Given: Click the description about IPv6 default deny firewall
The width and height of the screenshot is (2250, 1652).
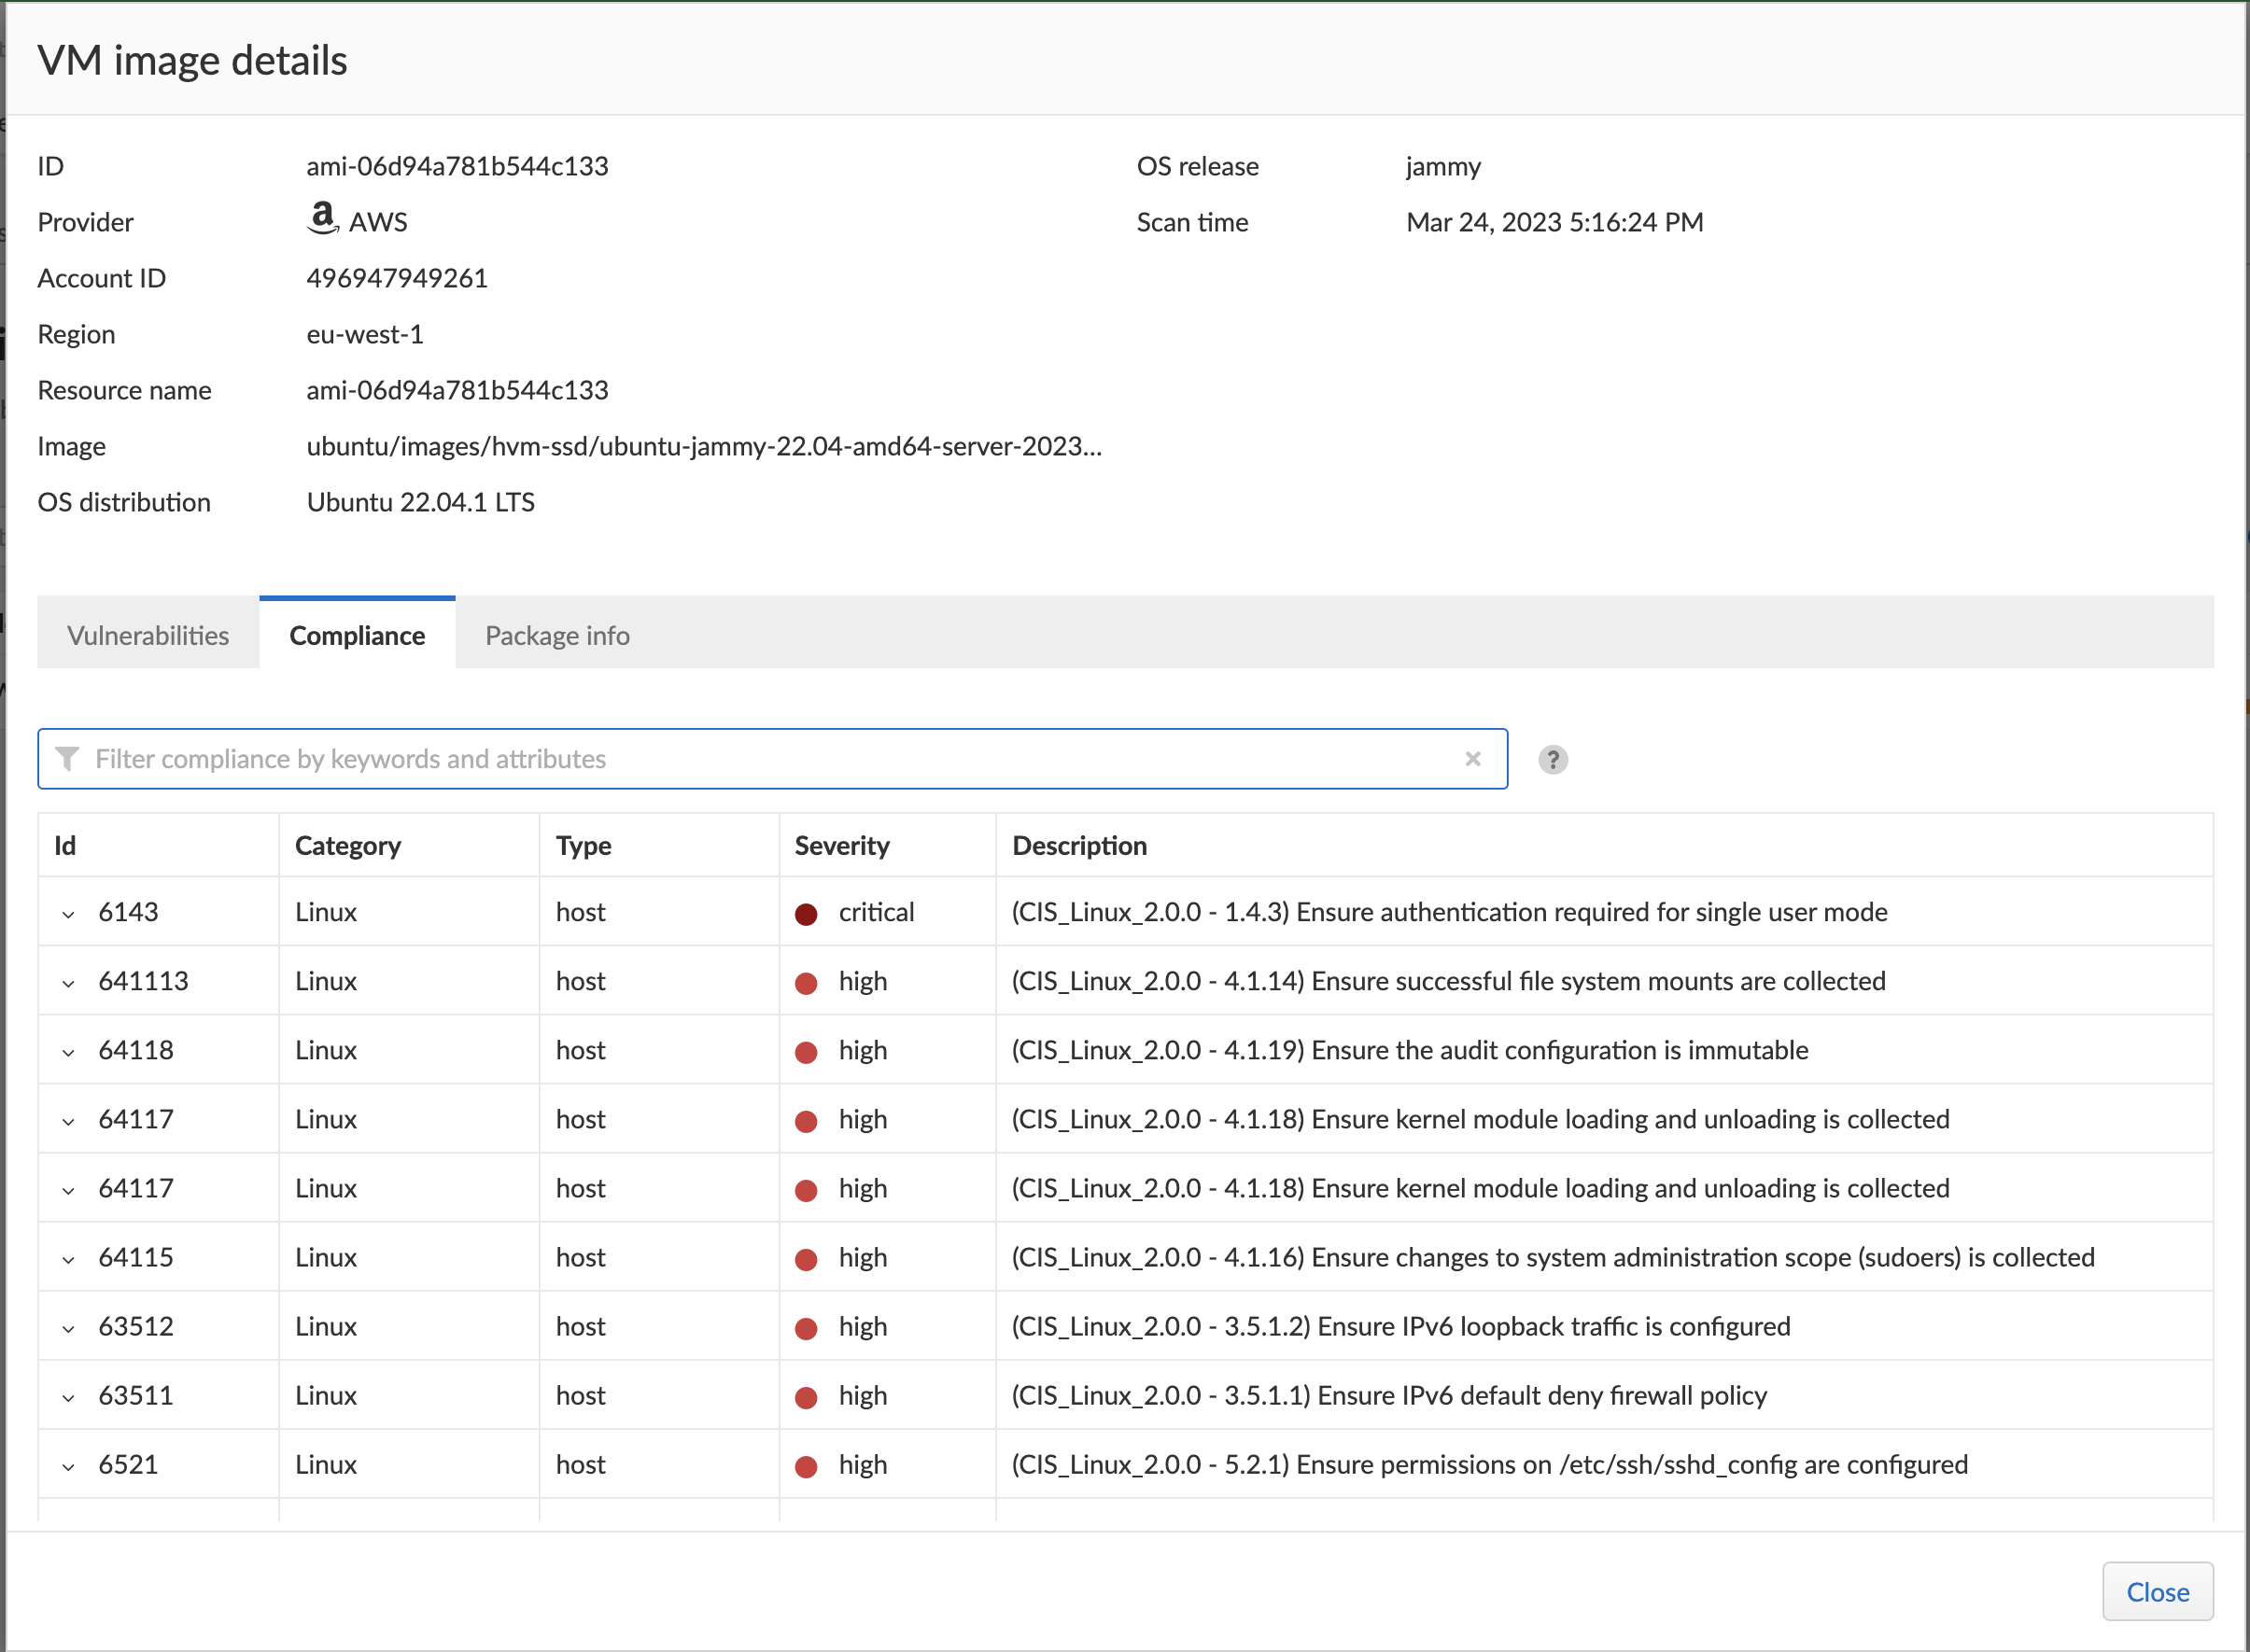Looking at the screenshot, I should (1389, 1395).
